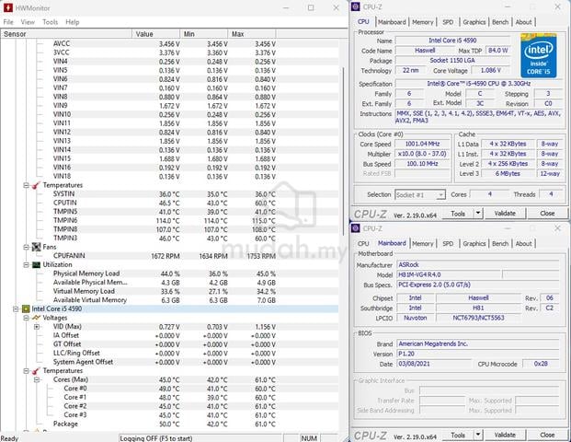This screenshot has height=442, width=571.
Task: Click the Fans icon in sensor tree
Action: tap(36, 247)
